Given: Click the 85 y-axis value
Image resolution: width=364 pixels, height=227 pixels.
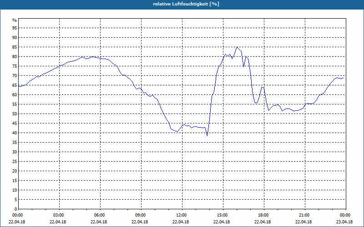Looking at the screenshot, I should click(15, 47).
